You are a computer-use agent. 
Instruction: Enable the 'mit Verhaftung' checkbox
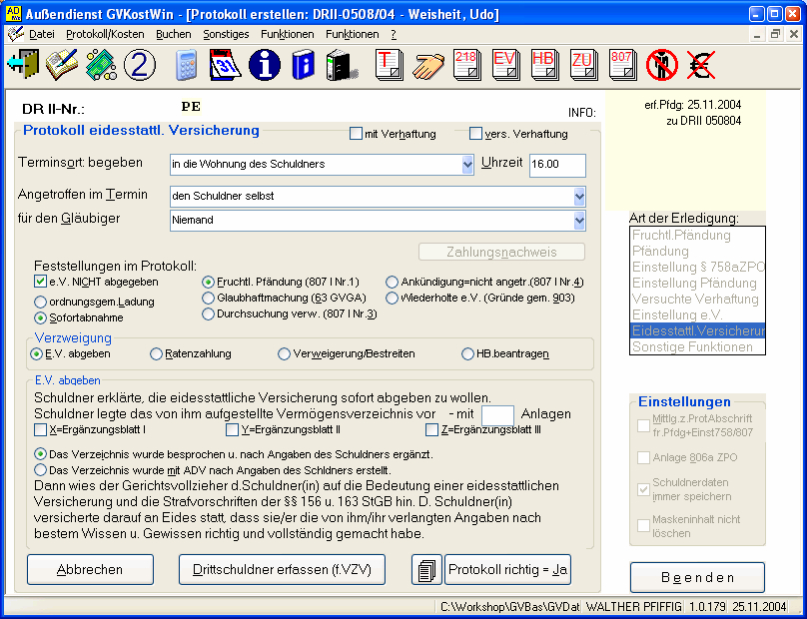coord(356,134)
